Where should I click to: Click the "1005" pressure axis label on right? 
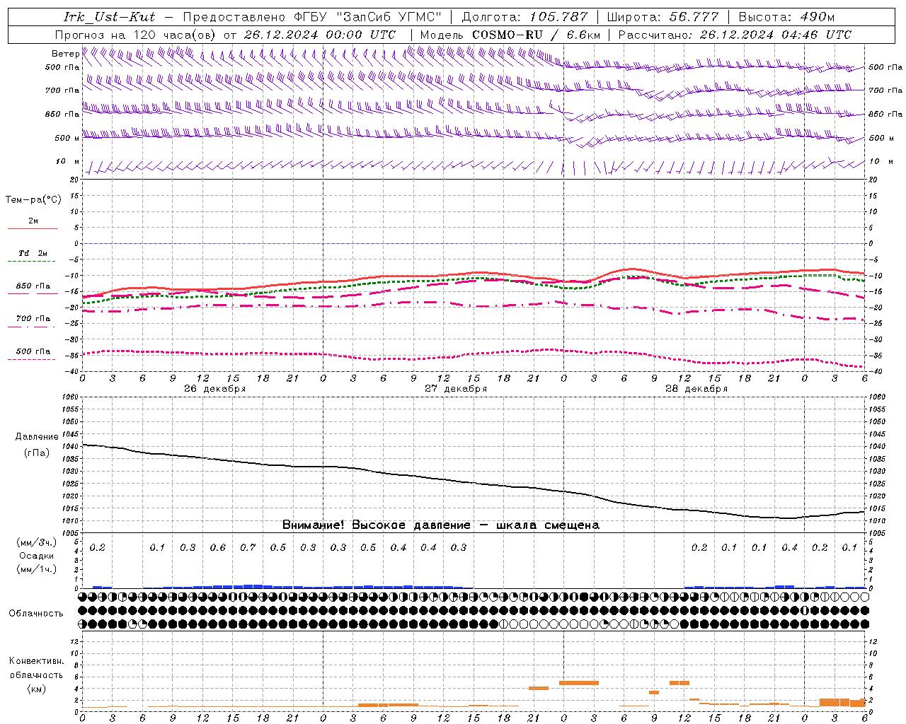click(876, 533)
